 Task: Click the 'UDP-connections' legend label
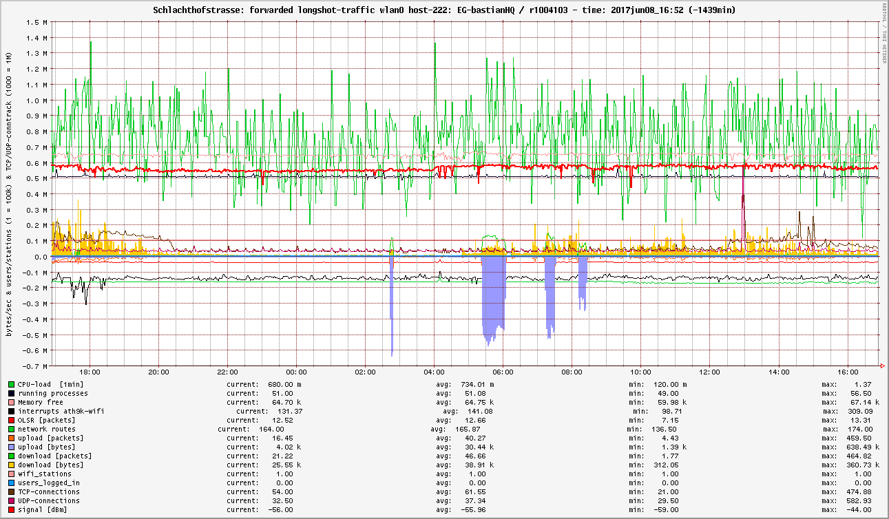(x=49, y=500)
